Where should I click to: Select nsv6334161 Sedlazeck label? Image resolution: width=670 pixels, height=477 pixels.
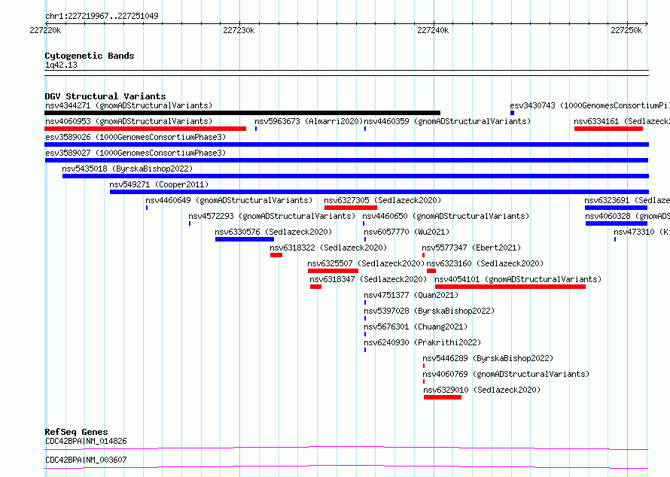[x=622, y=121]
